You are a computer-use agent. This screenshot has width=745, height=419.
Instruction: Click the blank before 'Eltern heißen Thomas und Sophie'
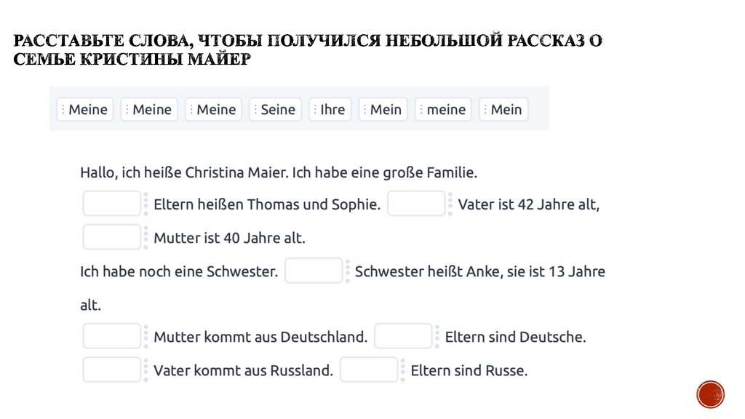pos(111,204)
